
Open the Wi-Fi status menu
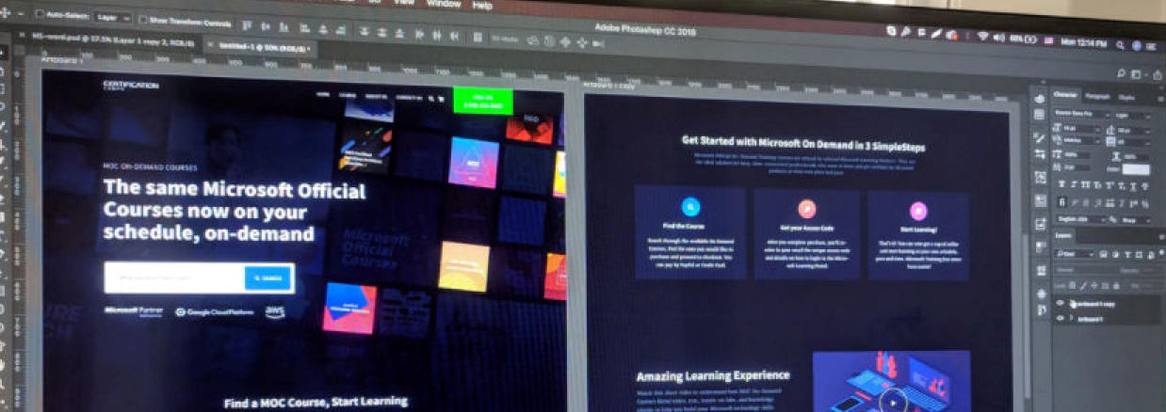point(983,37)
